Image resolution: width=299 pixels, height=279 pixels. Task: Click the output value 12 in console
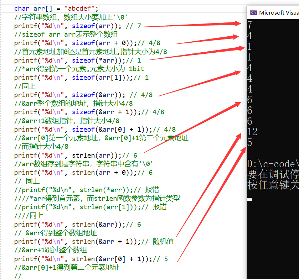pos(252,132)
